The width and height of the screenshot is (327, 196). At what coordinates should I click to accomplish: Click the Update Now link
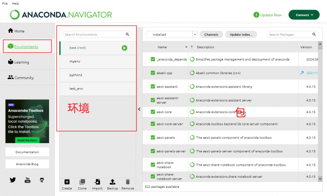point(271,15)
